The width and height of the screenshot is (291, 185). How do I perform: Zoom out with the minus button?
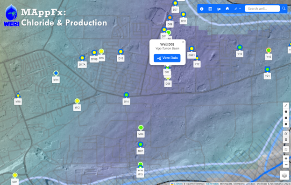click(286, 164)
